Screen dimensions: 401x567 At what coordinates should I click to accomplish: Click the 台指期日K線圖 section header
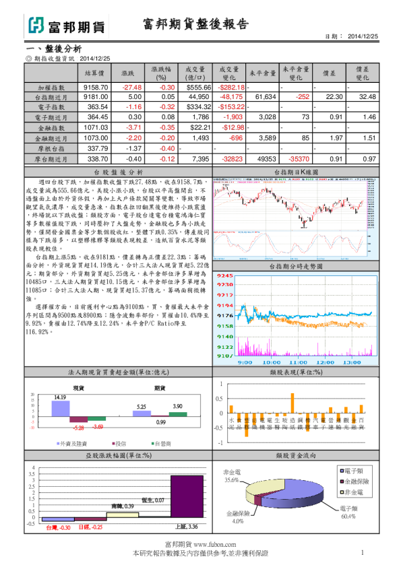296,172
